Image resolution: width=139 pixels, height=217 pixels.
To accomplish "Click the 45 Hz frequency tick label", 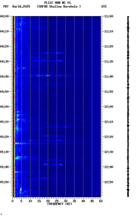I will 92,201.
